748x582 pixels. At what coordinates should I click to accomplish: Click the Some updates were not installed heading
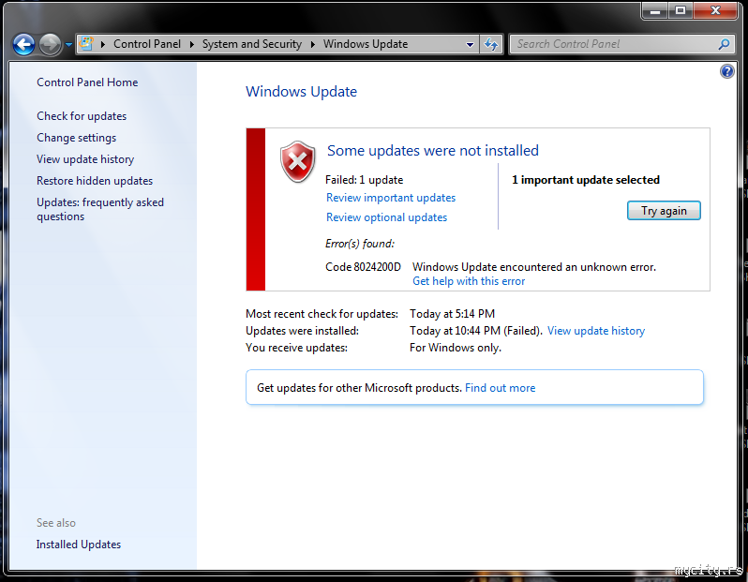pyautogui.click(x=433, y=151)
